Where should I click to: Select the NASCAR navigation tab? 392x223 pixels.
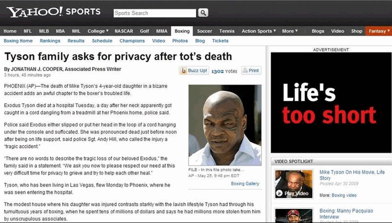tap(124, 31)
